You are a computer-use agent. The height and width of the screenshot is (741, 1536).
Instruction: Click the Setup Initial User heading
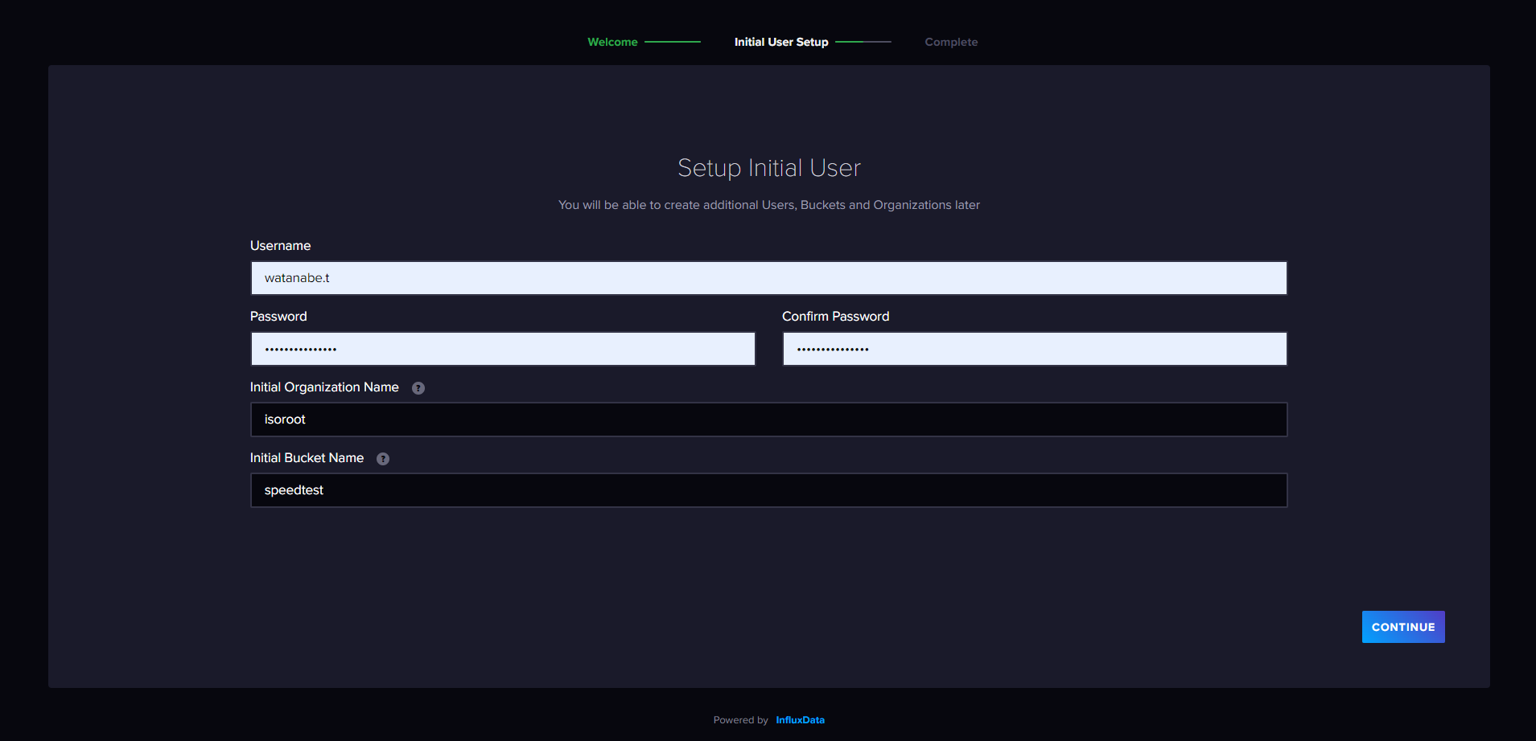[x=768, y=168]
